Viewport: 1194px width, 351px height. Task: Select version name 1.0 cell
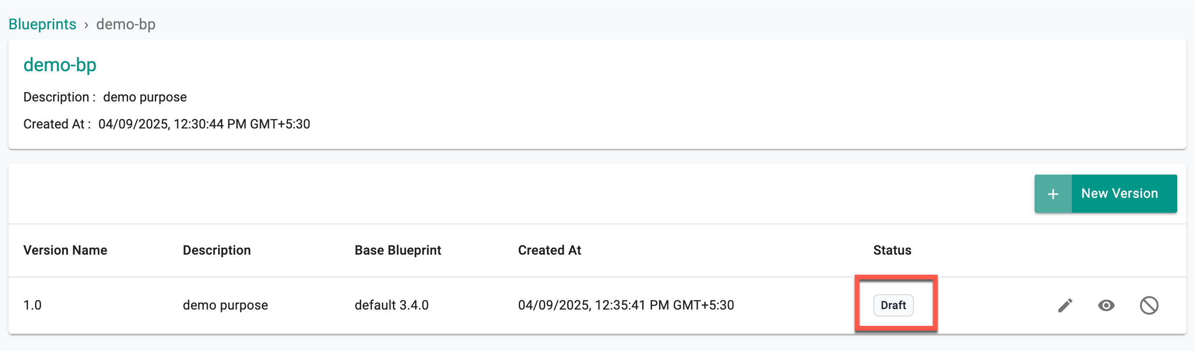(33, 305)
